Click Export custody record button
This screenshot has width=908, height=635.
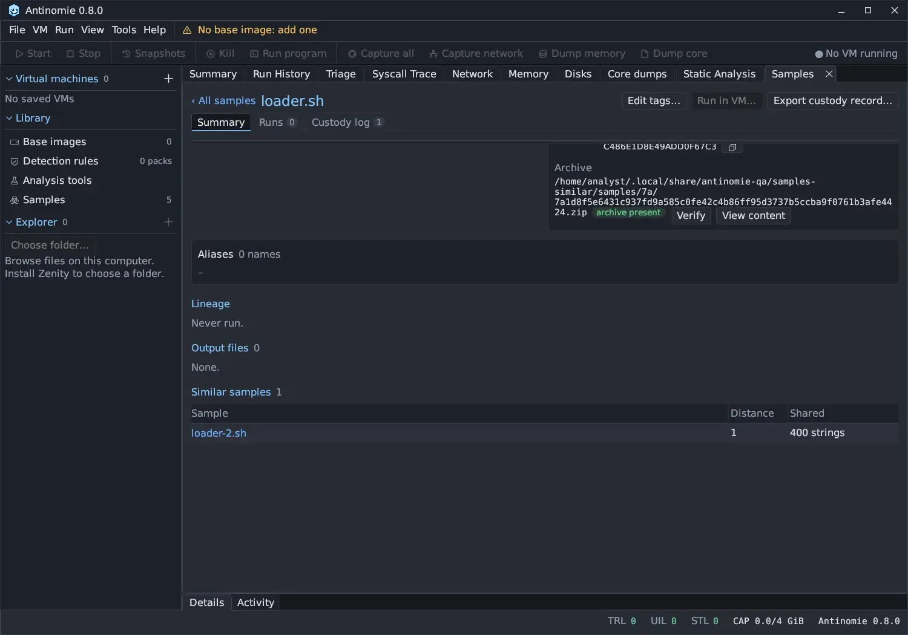(832, 100)
